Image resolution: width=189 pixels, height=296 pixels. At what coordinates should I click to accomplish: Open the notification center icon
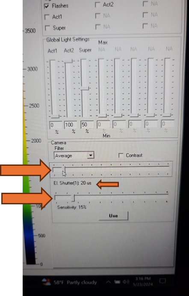pyautogui.click(x=162, y=281)
